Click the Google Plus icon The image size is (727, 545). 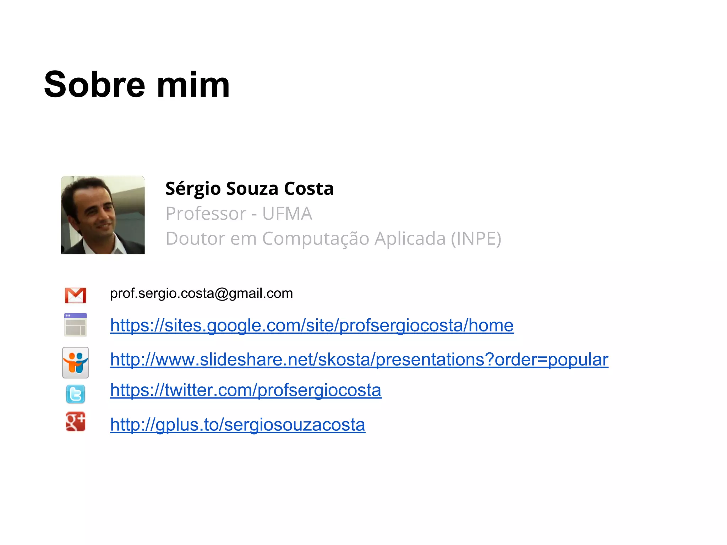tap(76, 422)
